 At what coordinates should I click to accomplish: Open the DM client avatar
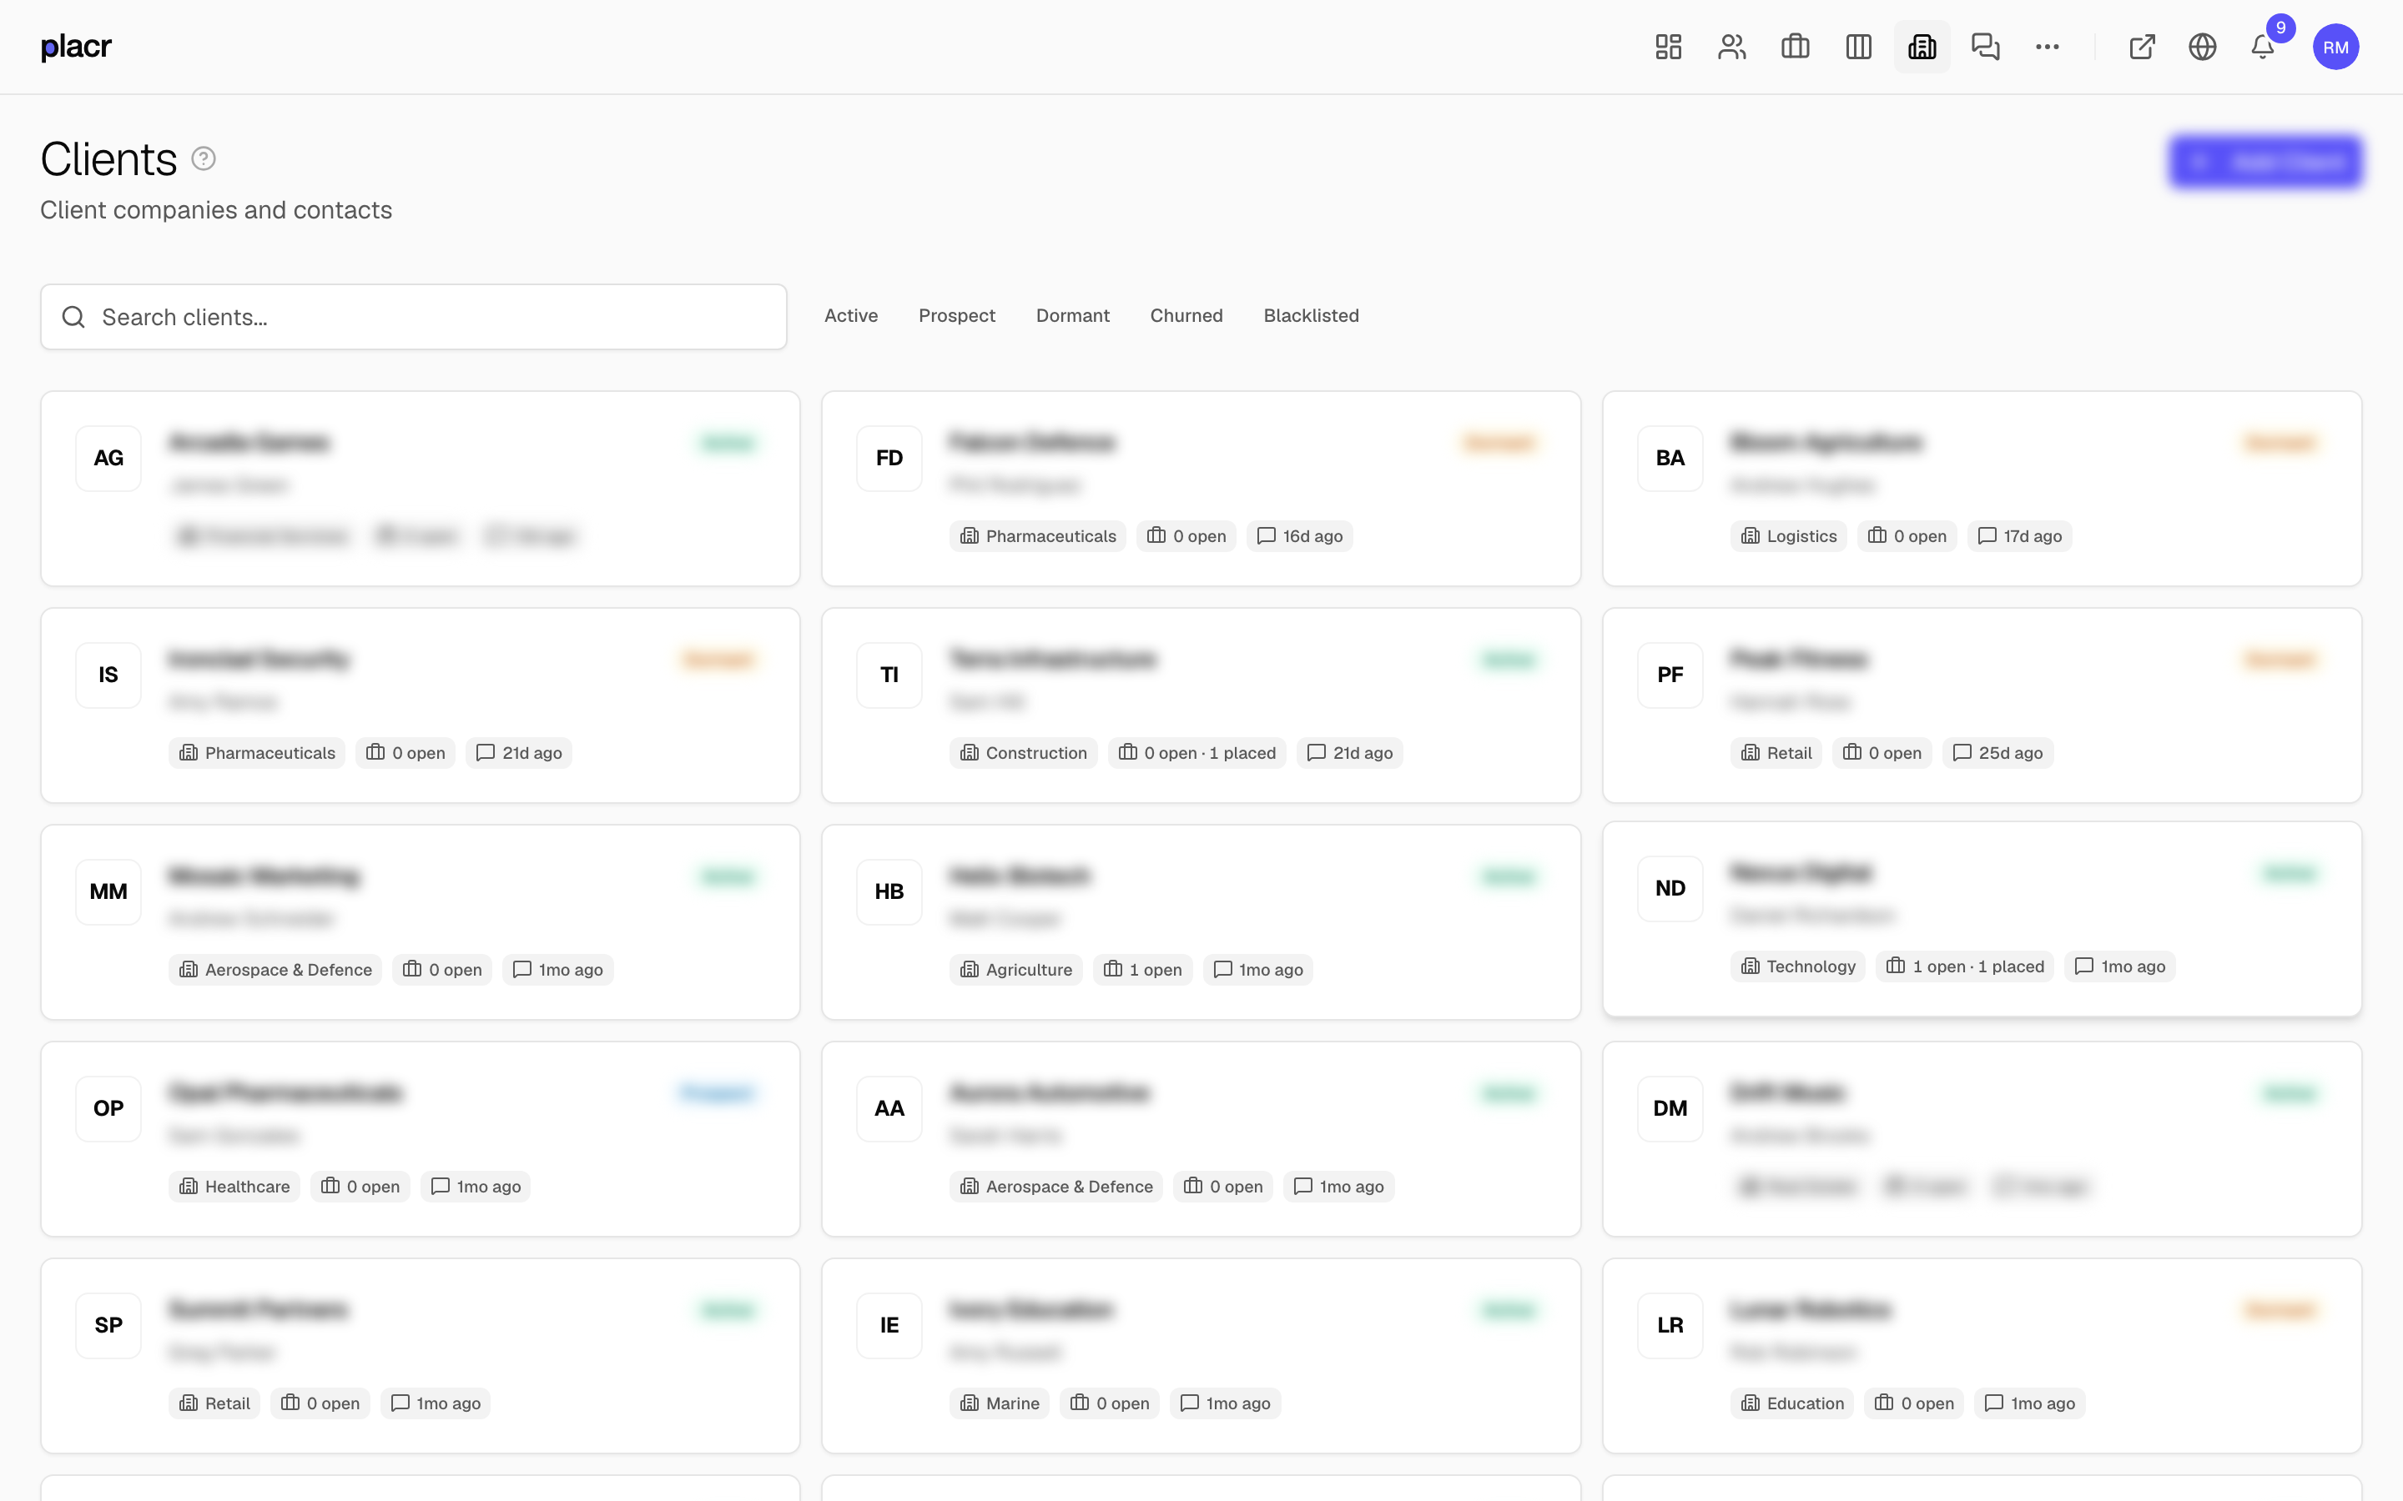1670,1108
